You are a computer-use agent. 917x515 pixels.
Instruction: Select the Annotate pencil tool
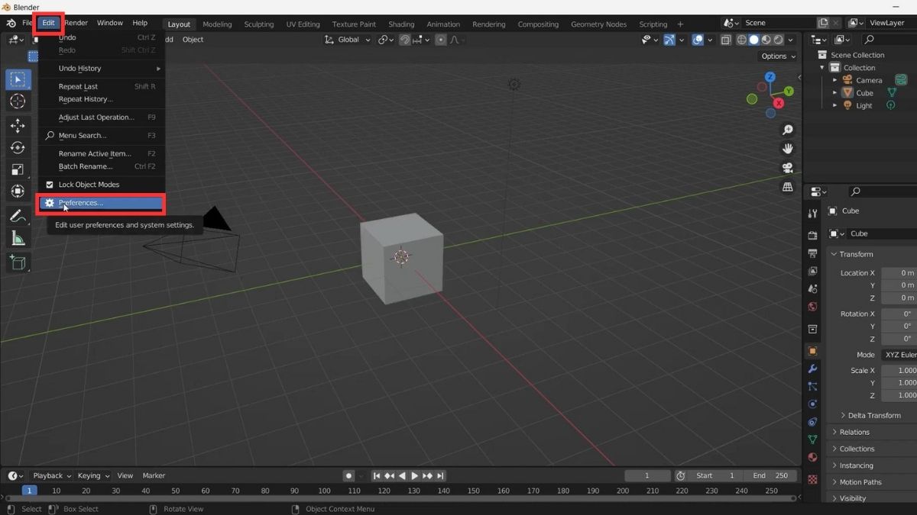point(18,216)
